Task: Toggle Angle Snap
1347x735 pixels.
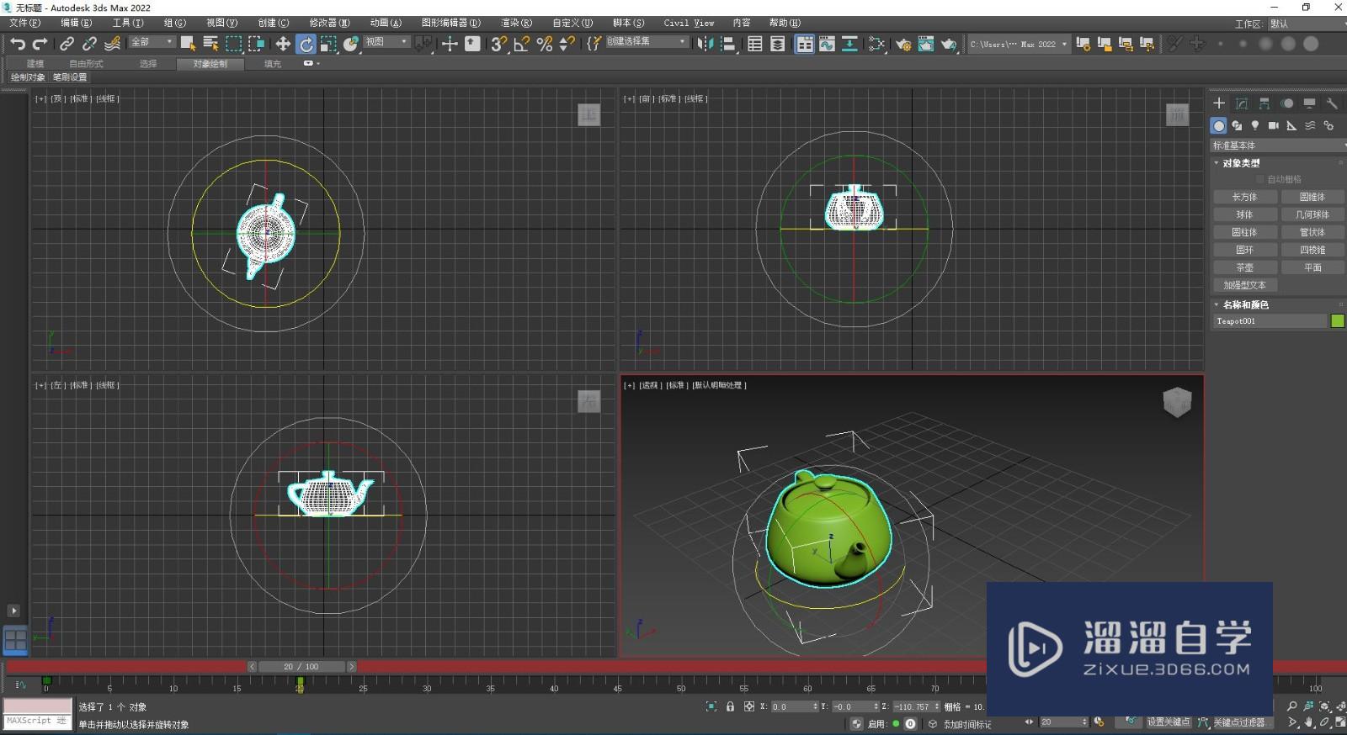Action: pyautogui.click(x=522, y=44)
